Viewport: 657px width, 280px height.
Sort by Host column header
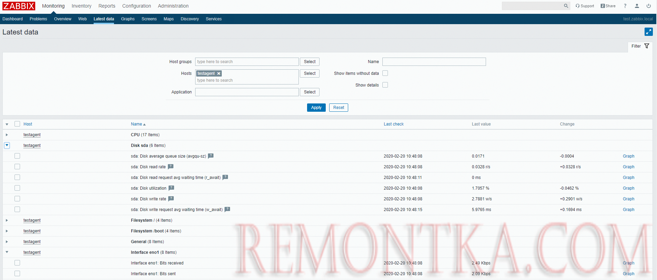(28, 124)
